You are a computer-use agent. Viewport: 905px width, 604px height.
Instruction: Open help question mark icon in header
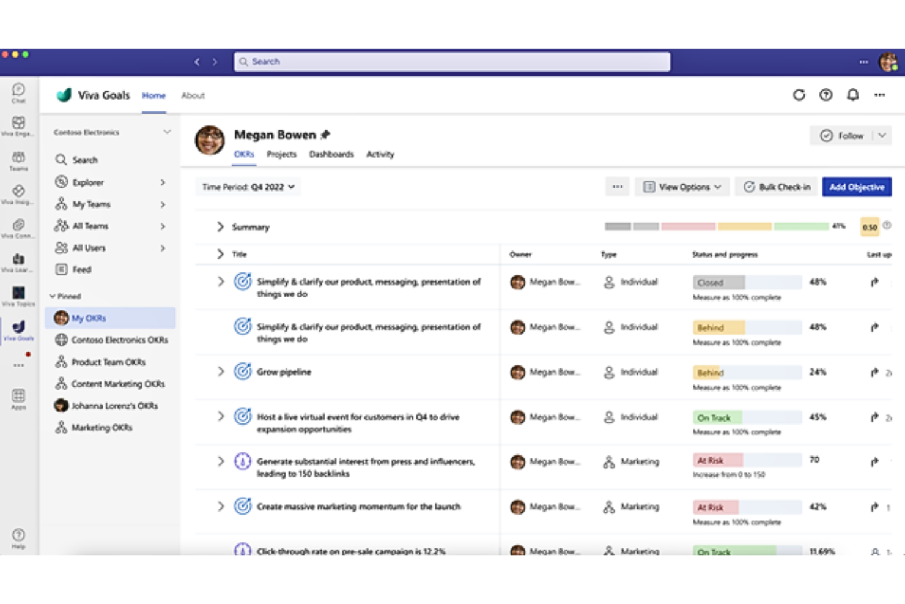[826, 95]
